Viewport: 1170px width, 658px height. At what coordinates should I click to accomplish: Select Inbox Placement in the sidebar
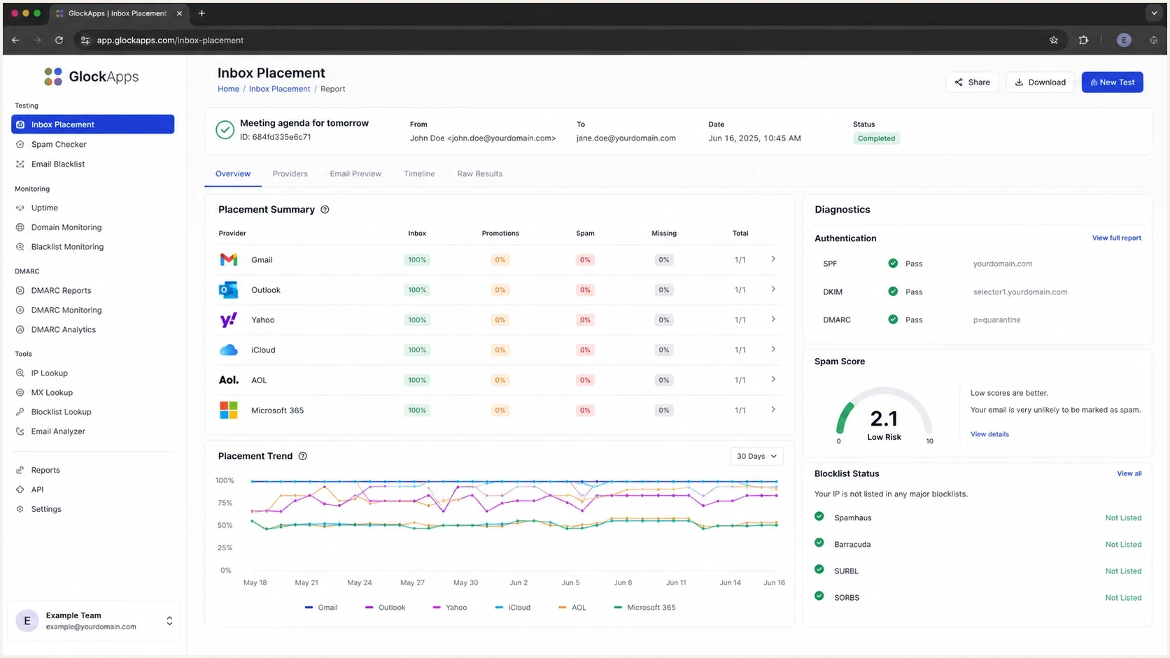pos(92,124)
